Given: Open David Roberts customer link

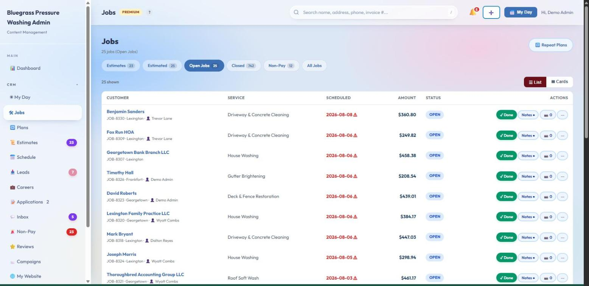Looking at the screenshot, I should pyautogui.click(x=121, y=193).
